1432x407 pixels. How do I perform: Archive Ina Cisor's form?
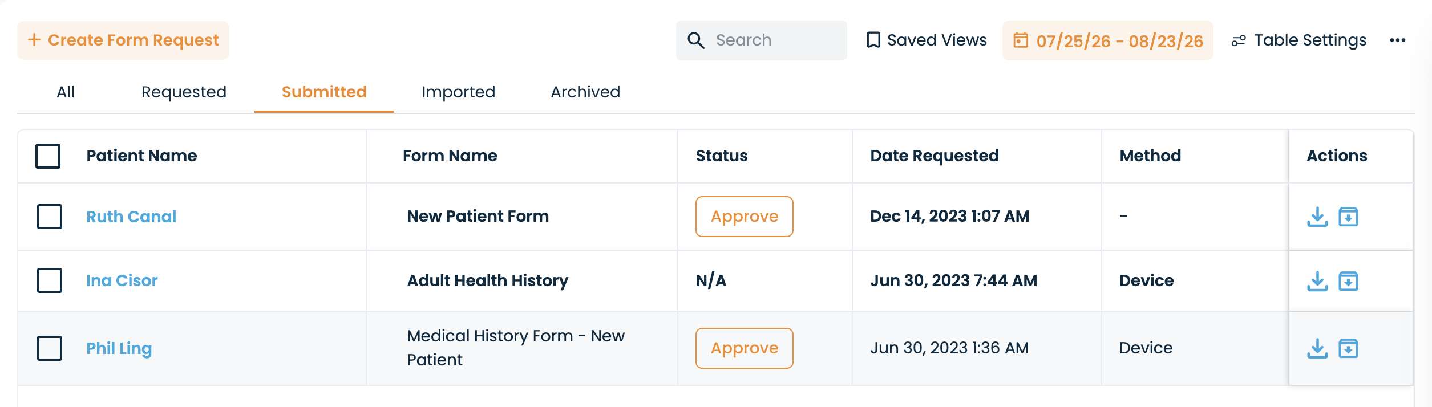pos(1349,280)
